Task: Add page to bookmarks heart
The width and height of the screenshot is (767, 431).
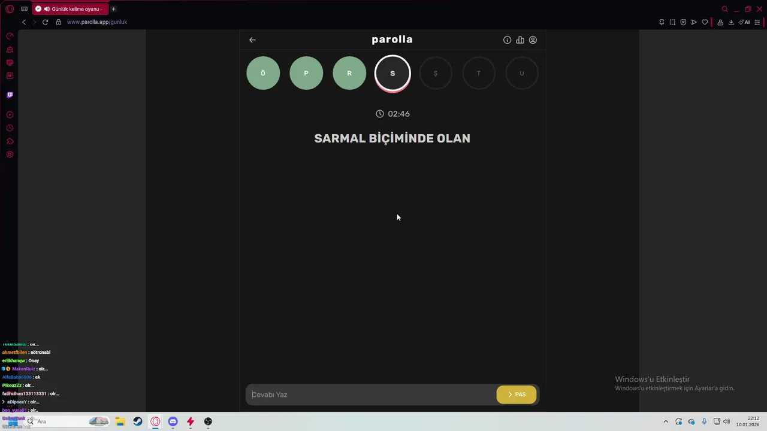Action: (x=705, y=22)
